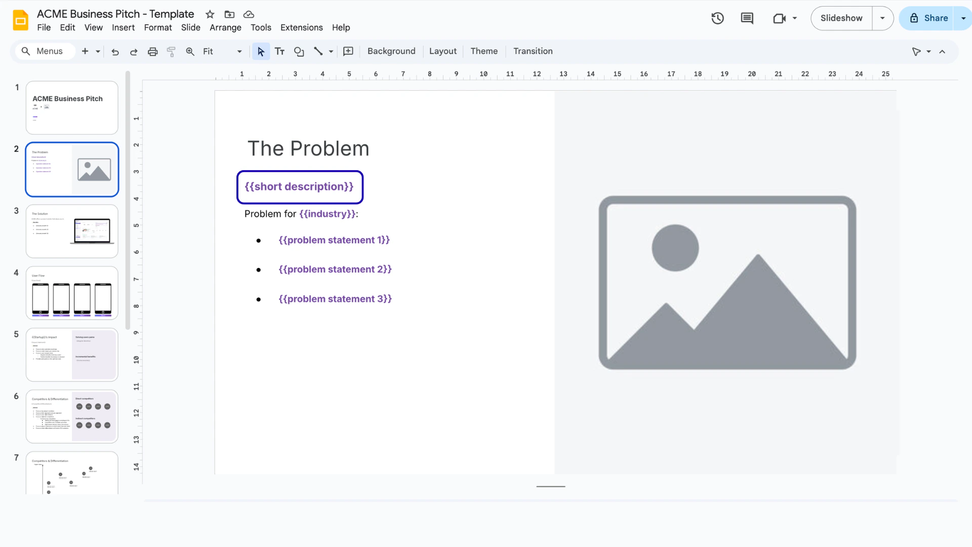Screen dimensions: 972x547
Task: Star the ACME Business Pitch presentation
Action: [209, 14]
